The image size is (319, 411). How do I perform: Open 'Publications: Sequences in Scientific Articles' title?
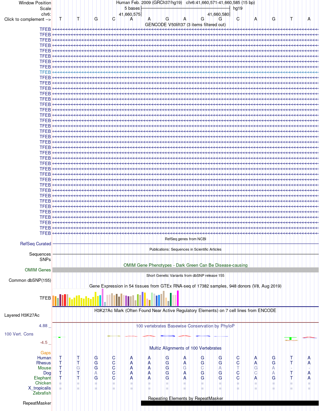click(x=185, y=249)
